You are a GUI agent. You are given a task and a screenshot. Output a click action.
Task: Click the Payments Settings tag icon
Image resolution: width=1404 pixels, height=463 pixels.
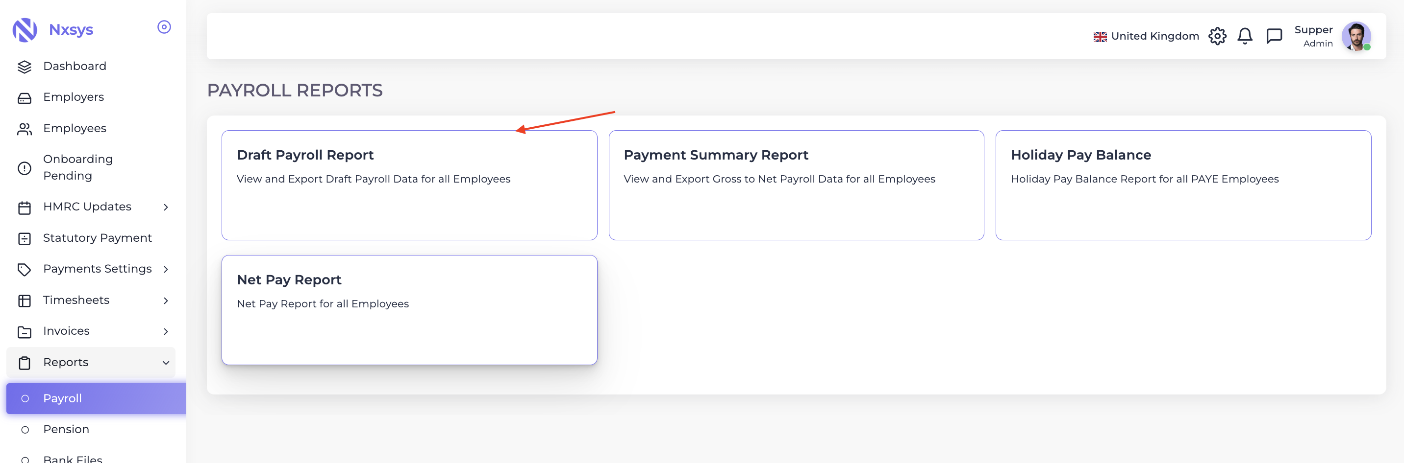point(25,269)
